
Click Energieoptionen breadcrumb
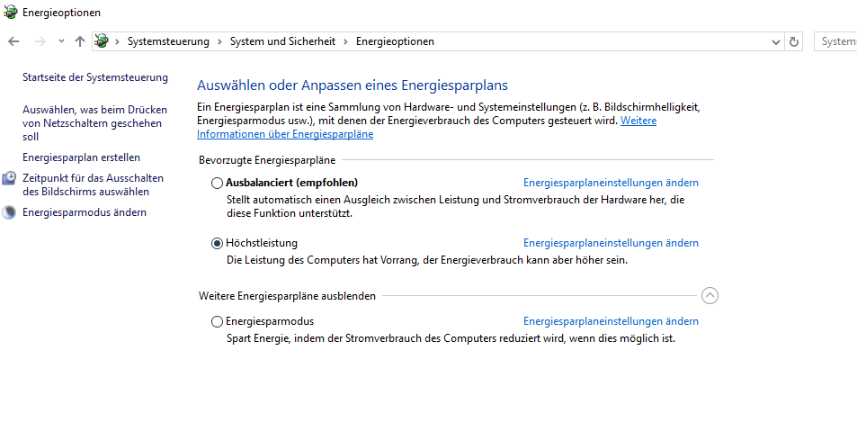[x=395, y=41]
